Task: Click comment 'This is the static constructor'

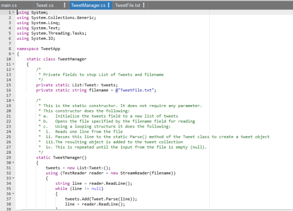Action: (80, 105)
